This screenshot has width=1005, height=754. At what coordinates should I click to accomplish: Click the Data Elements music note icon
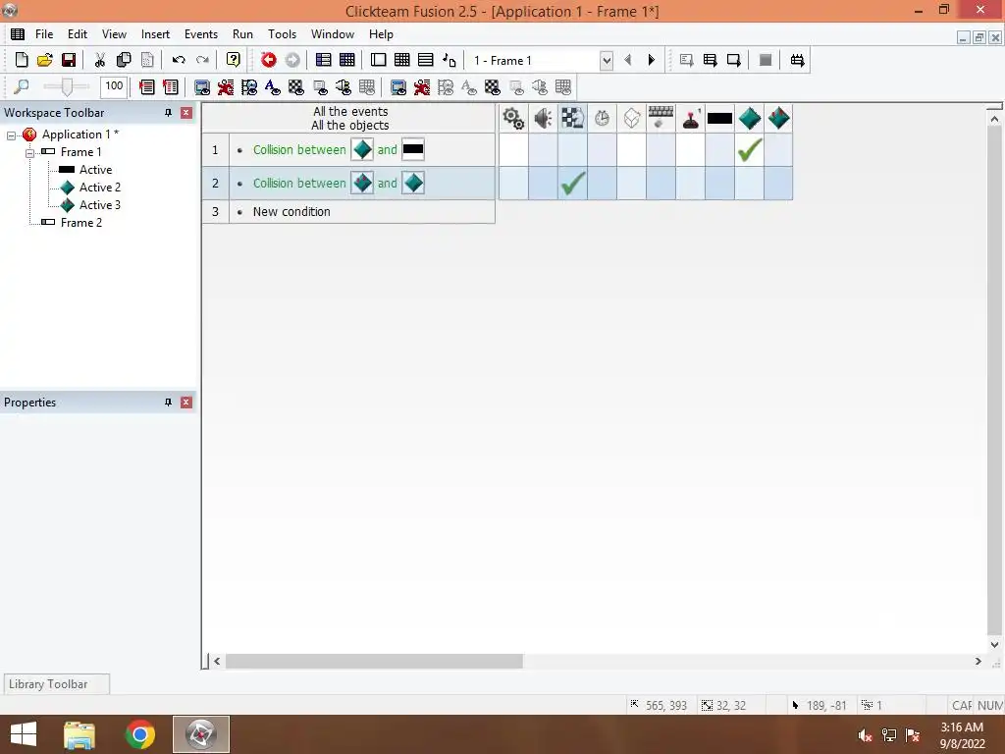450,60
